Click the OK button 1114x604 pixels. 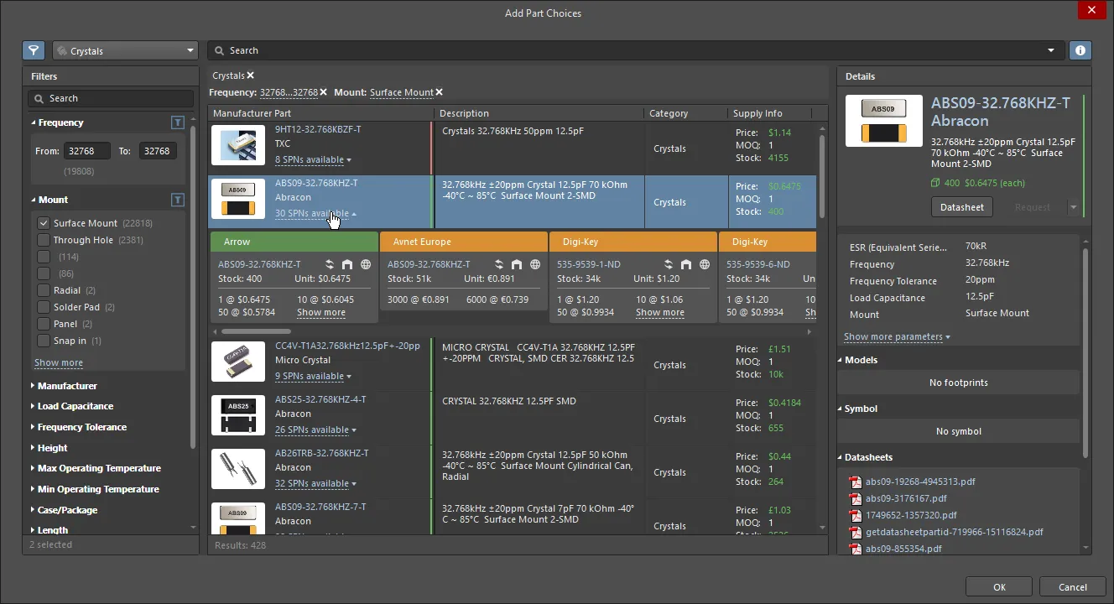(999, 587)
